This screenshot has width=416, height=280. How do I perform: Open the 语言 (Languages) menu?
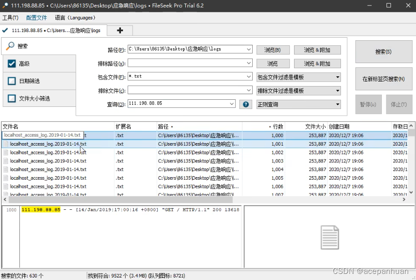click(75, 18)
